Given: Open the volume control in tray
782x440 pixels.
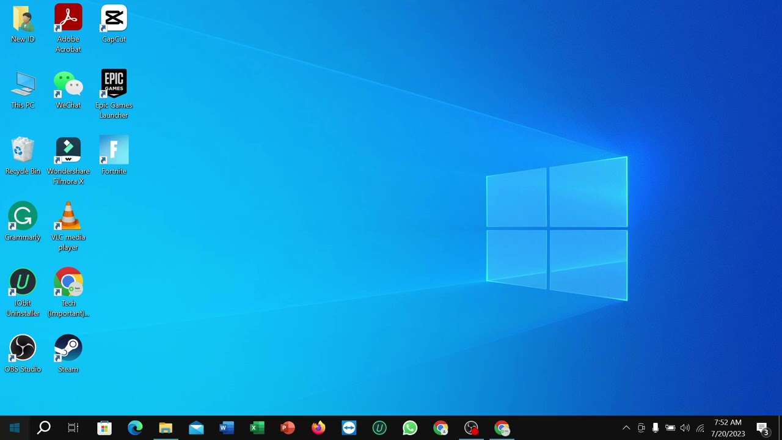Looking at the screenshot, I should coord(685,428).
